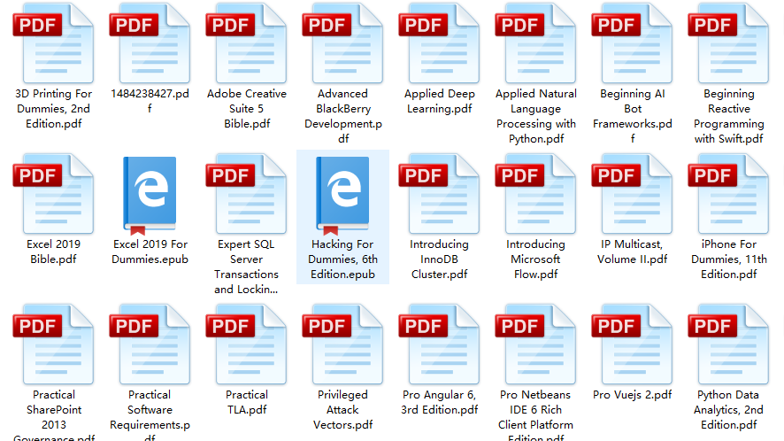
Task: Click filename "Pro Vuejs 2.pdf"
Action: (633, 395)
